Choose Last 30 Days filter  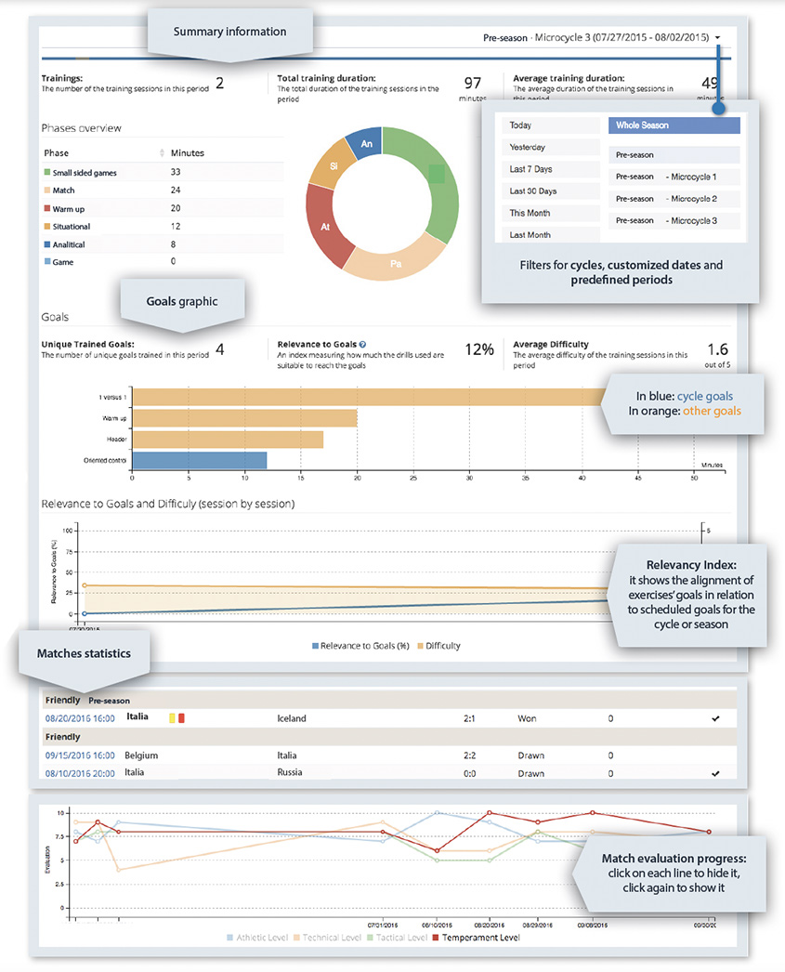(551, 190)
